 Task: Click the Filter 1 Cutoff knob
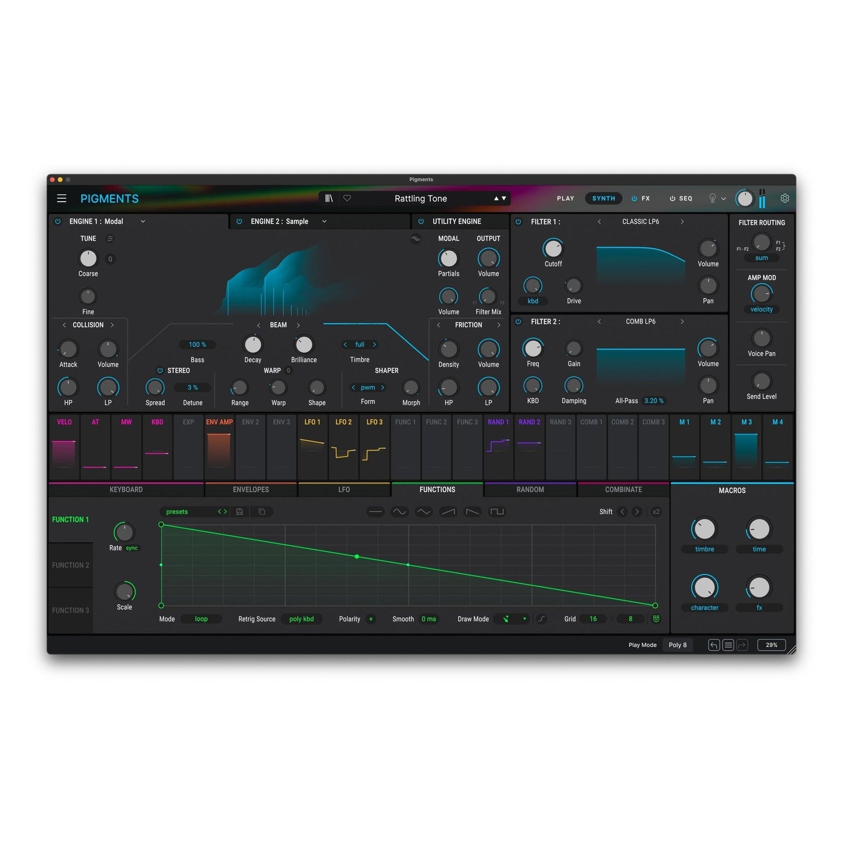pos(553,248)
